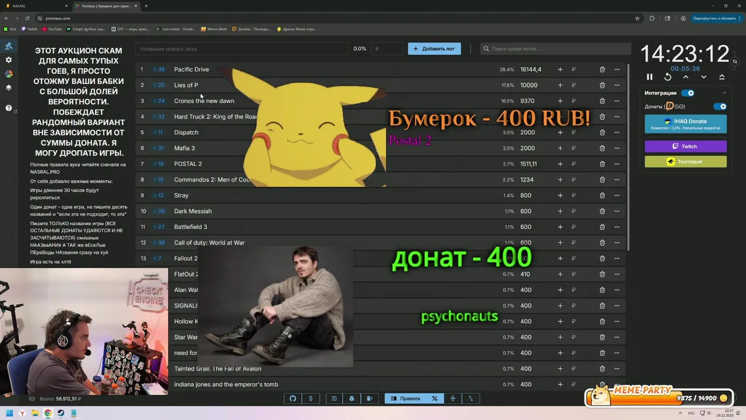Delete the Lies of P lot

602,85
